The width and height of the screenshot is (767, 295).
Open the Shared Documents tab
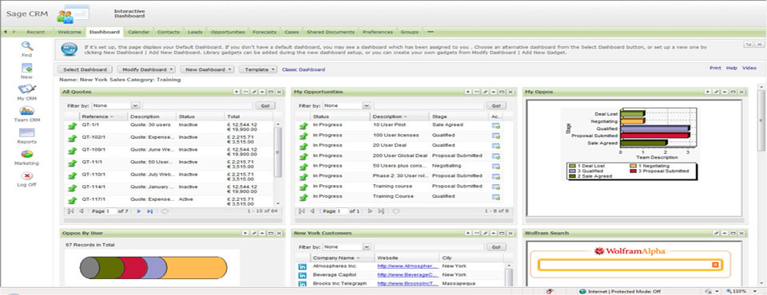(330, 32)
